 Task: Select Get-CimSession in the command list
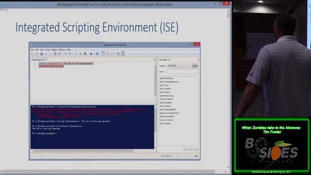pos(165,92)
